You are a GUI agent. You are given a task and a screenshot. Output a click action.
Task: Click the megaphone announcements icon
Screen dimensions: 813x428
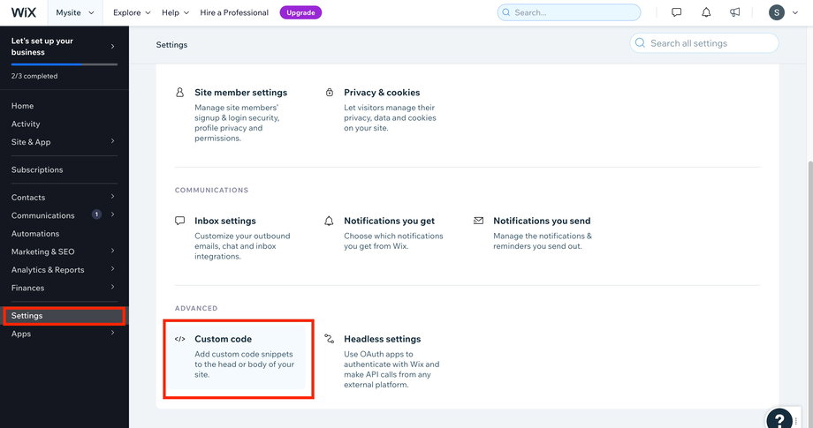click(734, 12)
